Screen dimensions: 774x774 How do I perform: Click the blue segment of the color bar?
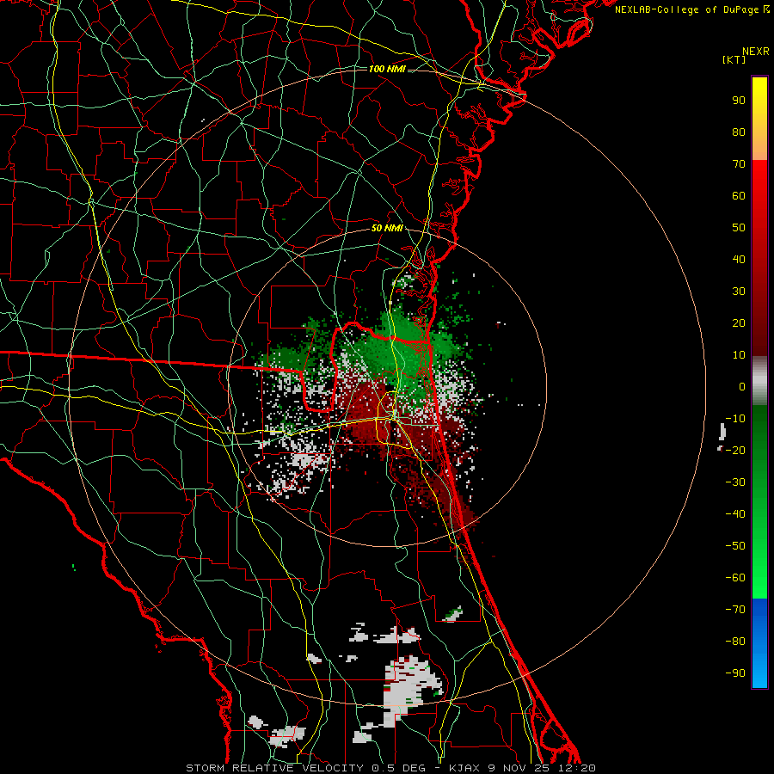click(759, 643)
